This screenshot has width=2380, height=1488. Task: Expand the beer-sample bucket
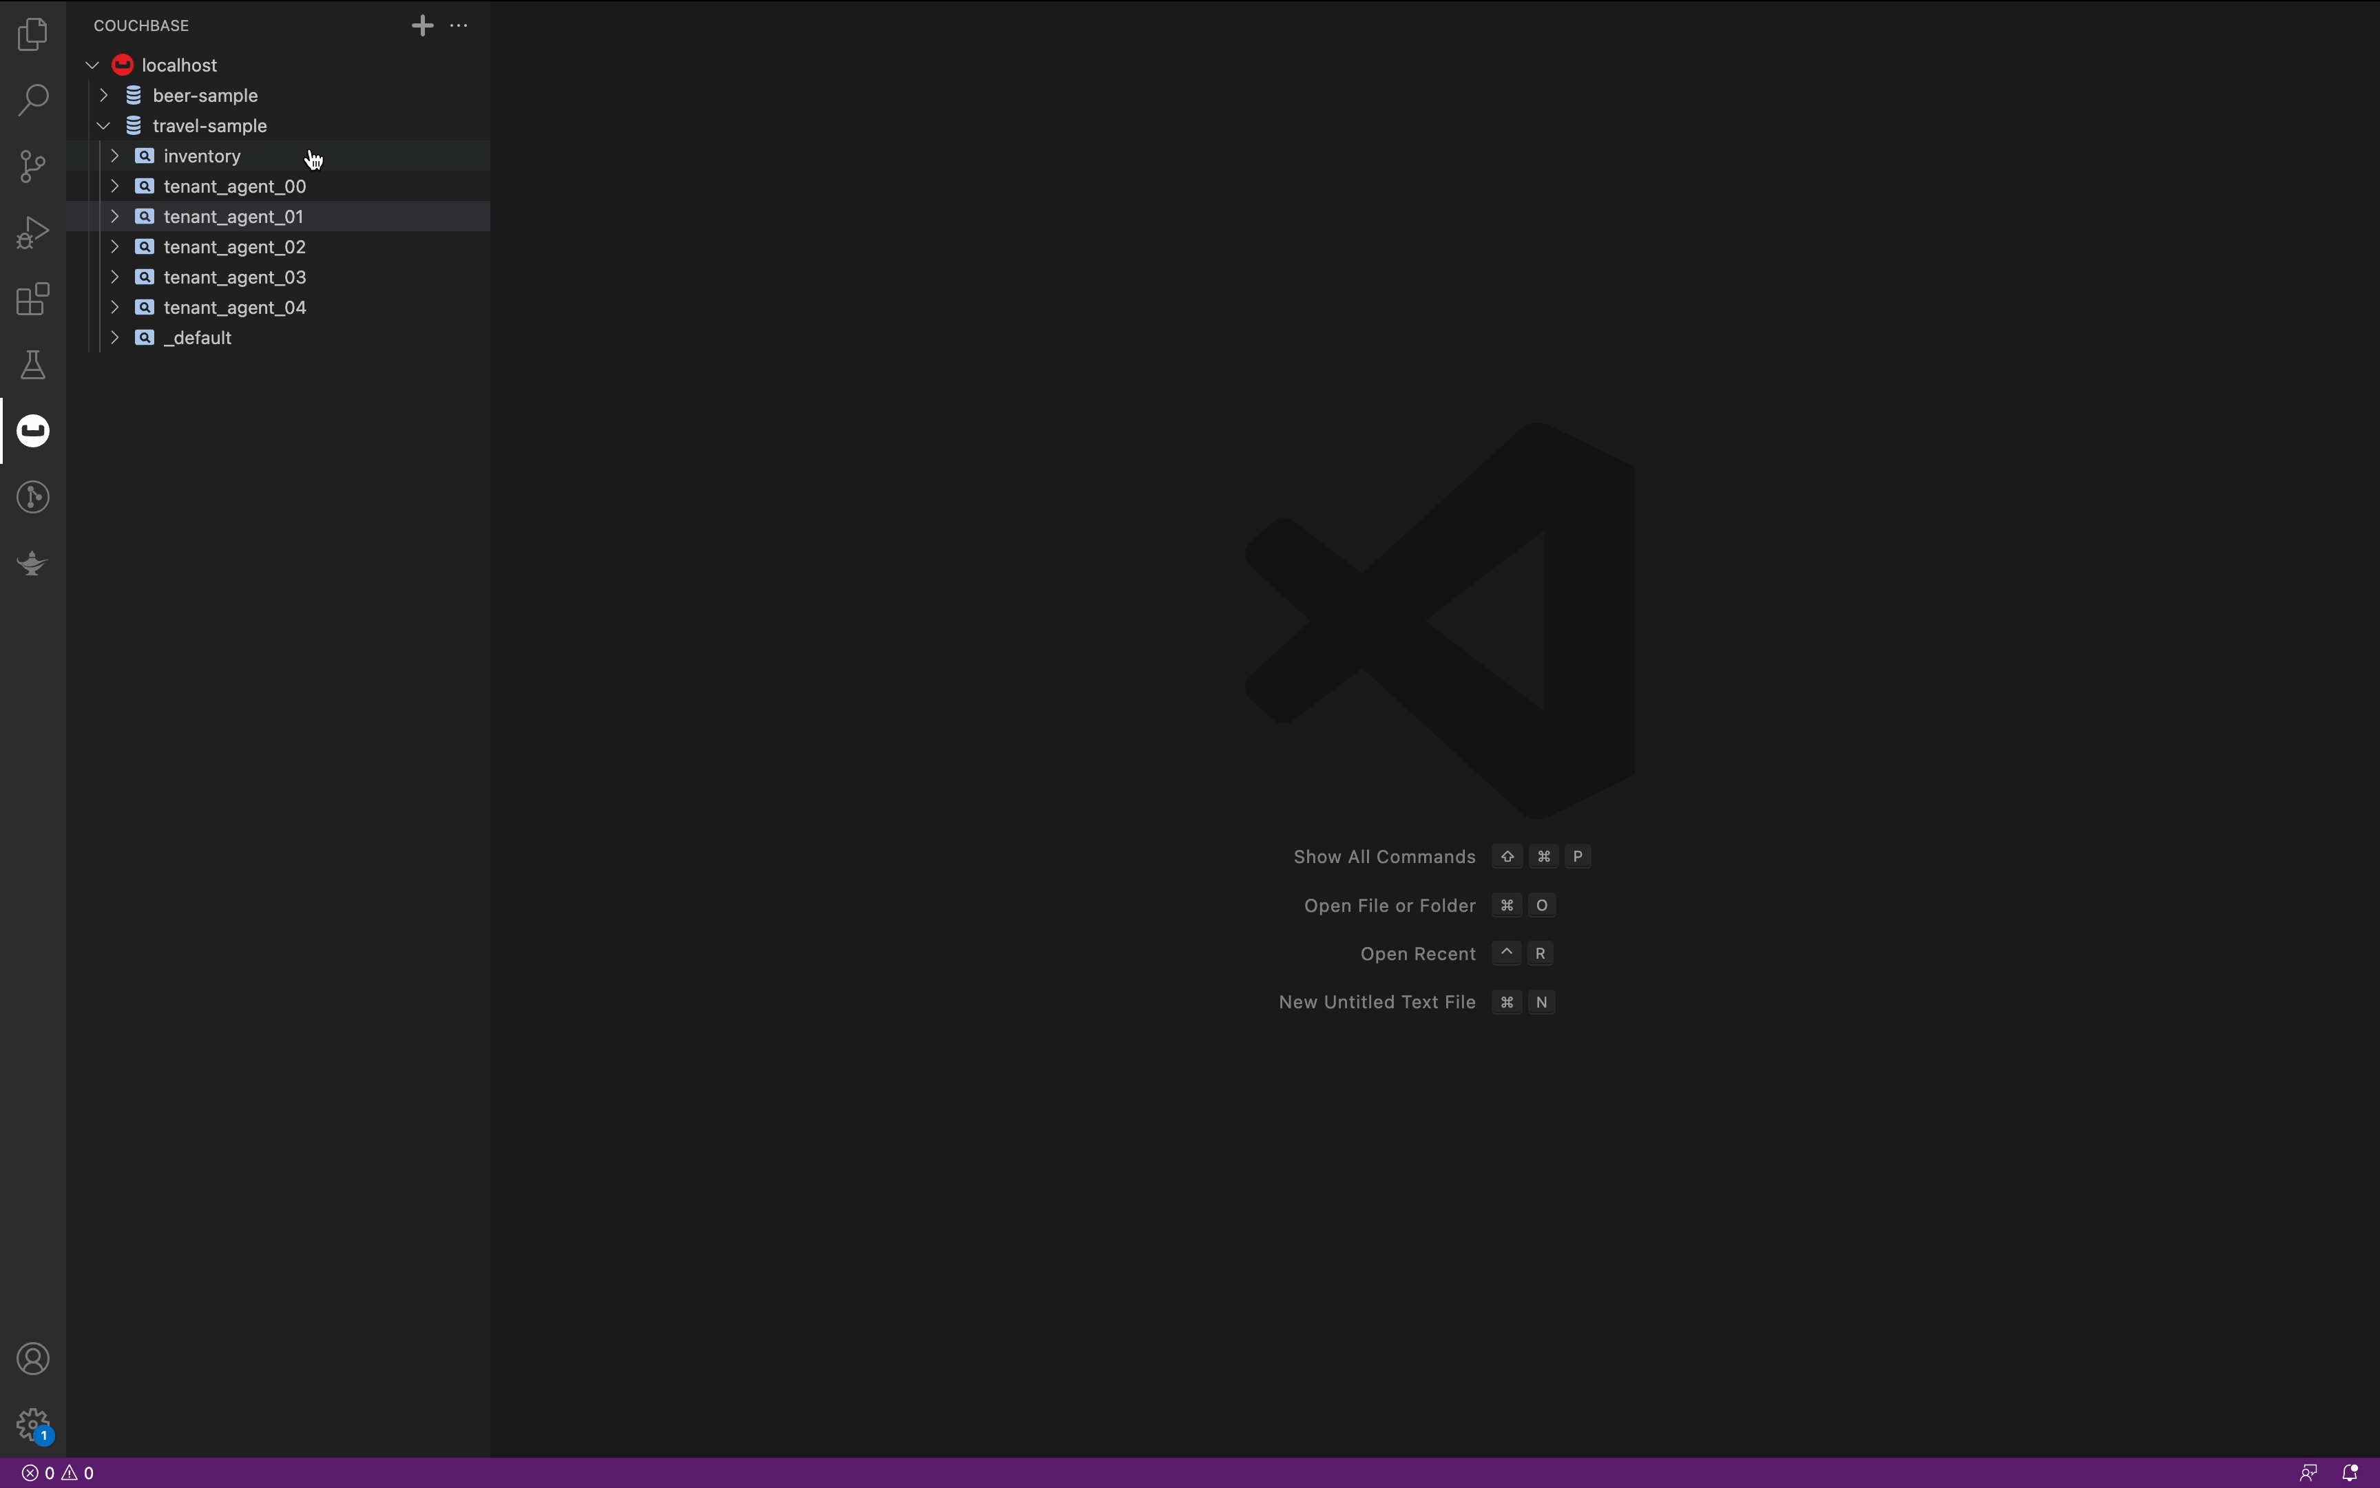point(103,96)
